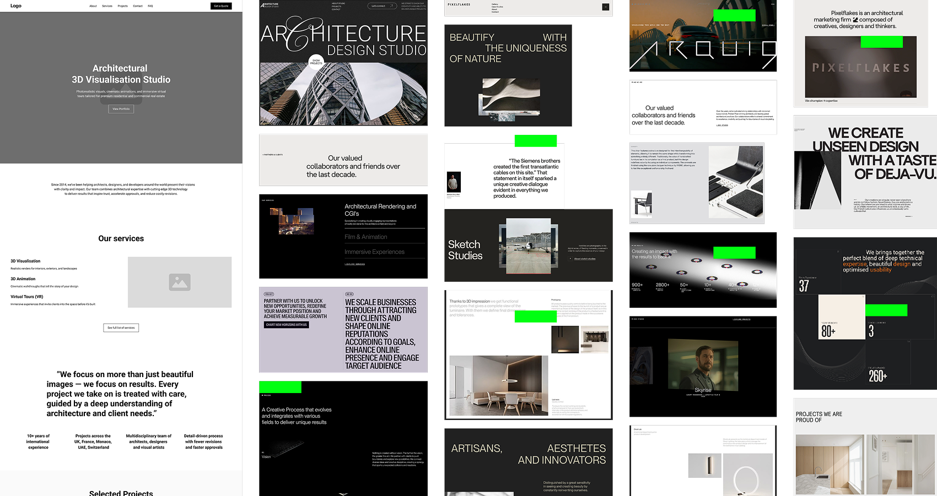This screenshot has height=496, width=937.
Task: Click the Architecture Design Studio logo mark
Action: pyautogui.click(x=270, y=6)
